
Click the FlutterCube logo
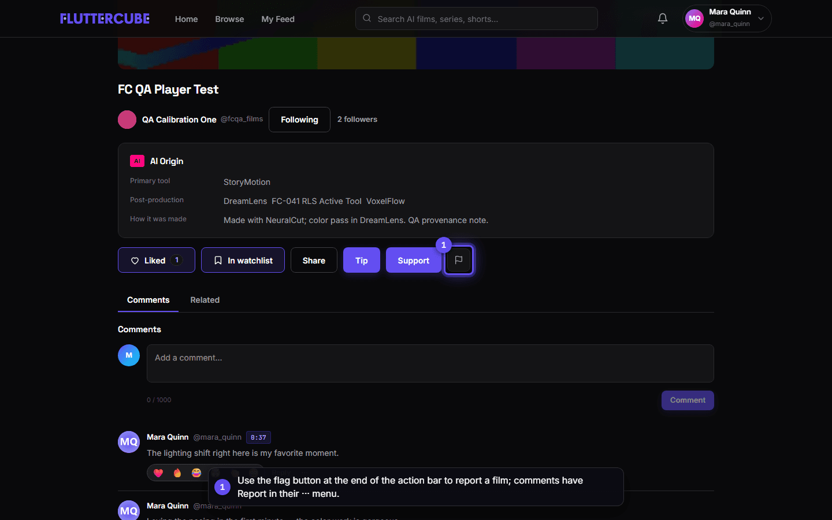click(x=105, y=18)
